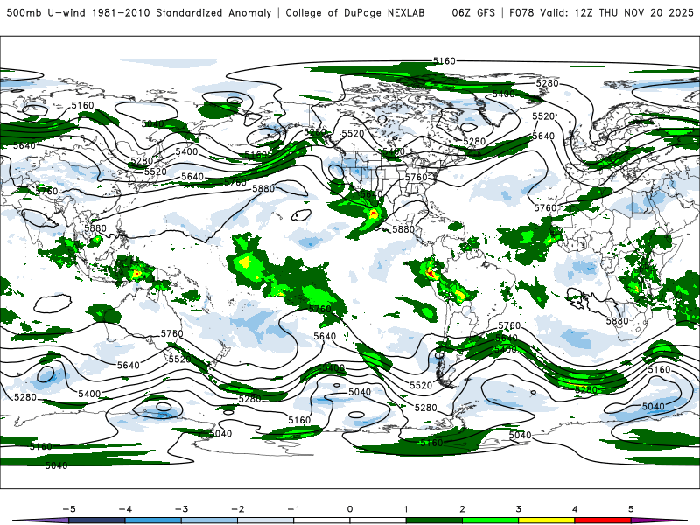
Task: Select the red 4 to 5 colorbar segment
Action: 603,521
